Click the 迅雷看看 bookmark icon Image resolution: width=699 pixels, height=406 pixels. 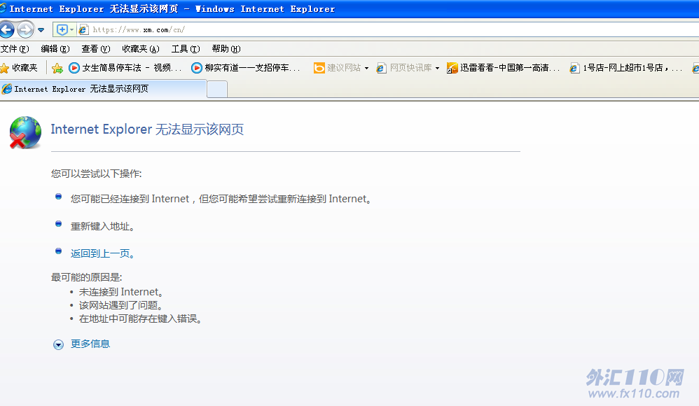tap(452, 68)
